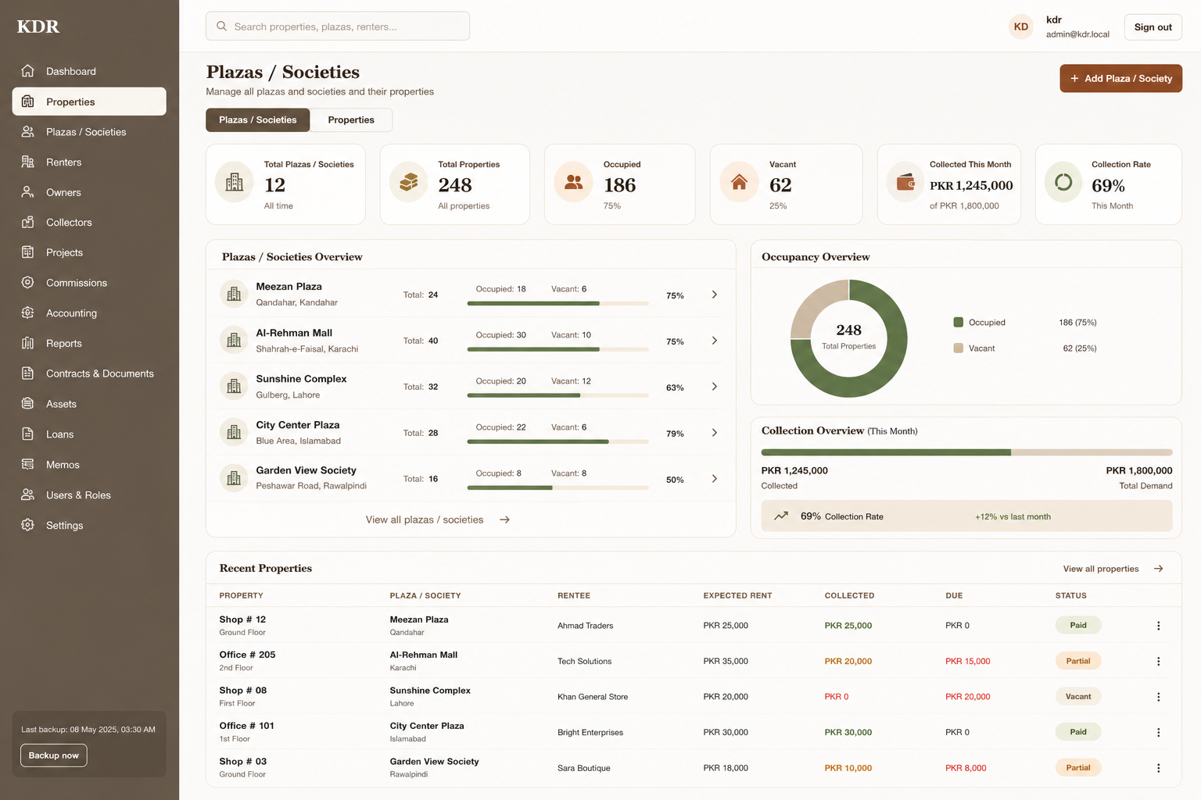The width and height of the screenshot is (1201, 800).
Task: Expand the City Center Plaza row chevron
Action: 715,433
